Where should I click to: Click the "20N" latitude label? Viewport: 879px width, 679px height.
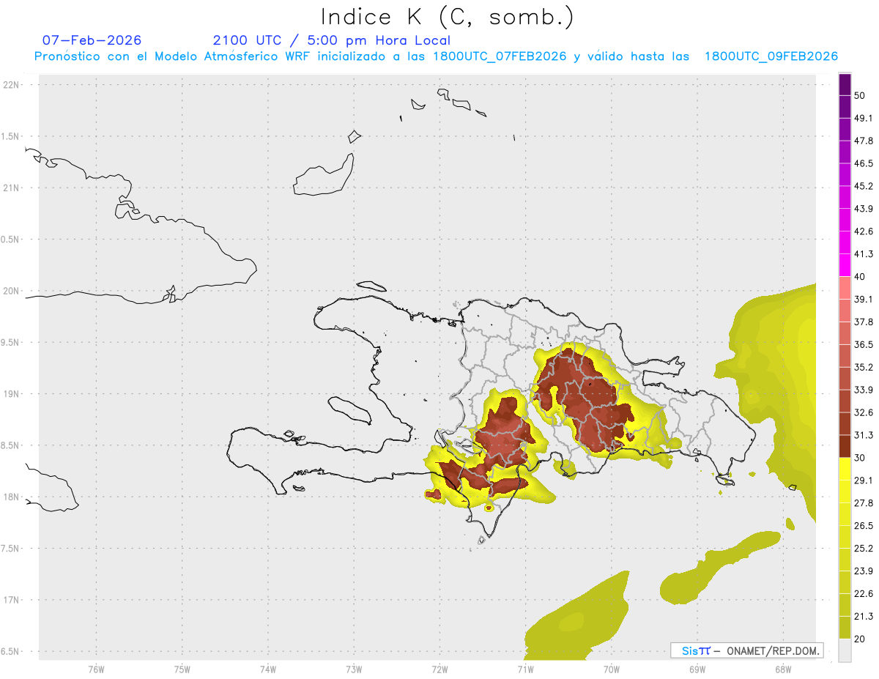pos(11,291)
